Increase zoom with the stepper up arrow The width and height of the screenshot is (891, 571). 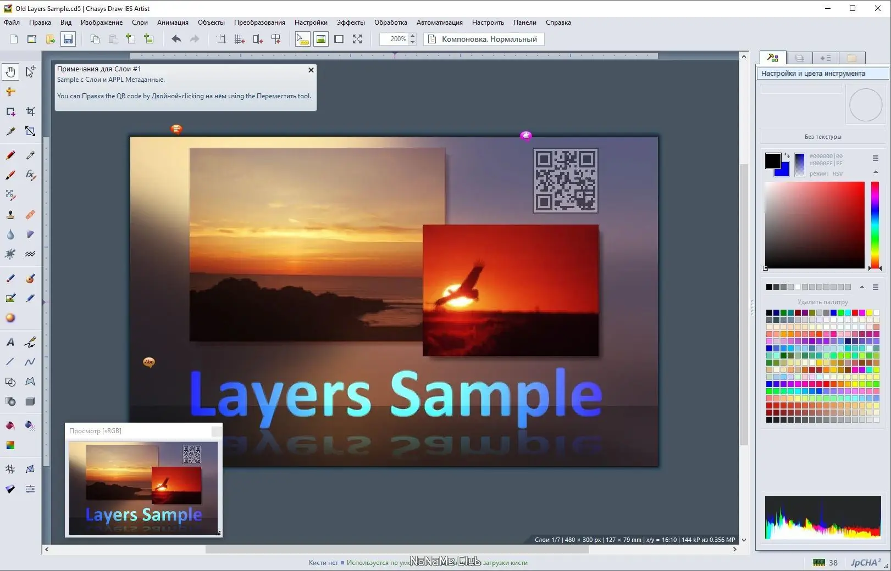[x=413, y=36]
